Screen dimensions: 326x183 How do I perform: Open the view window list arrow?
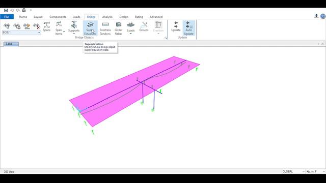click(x=318, y=44)
